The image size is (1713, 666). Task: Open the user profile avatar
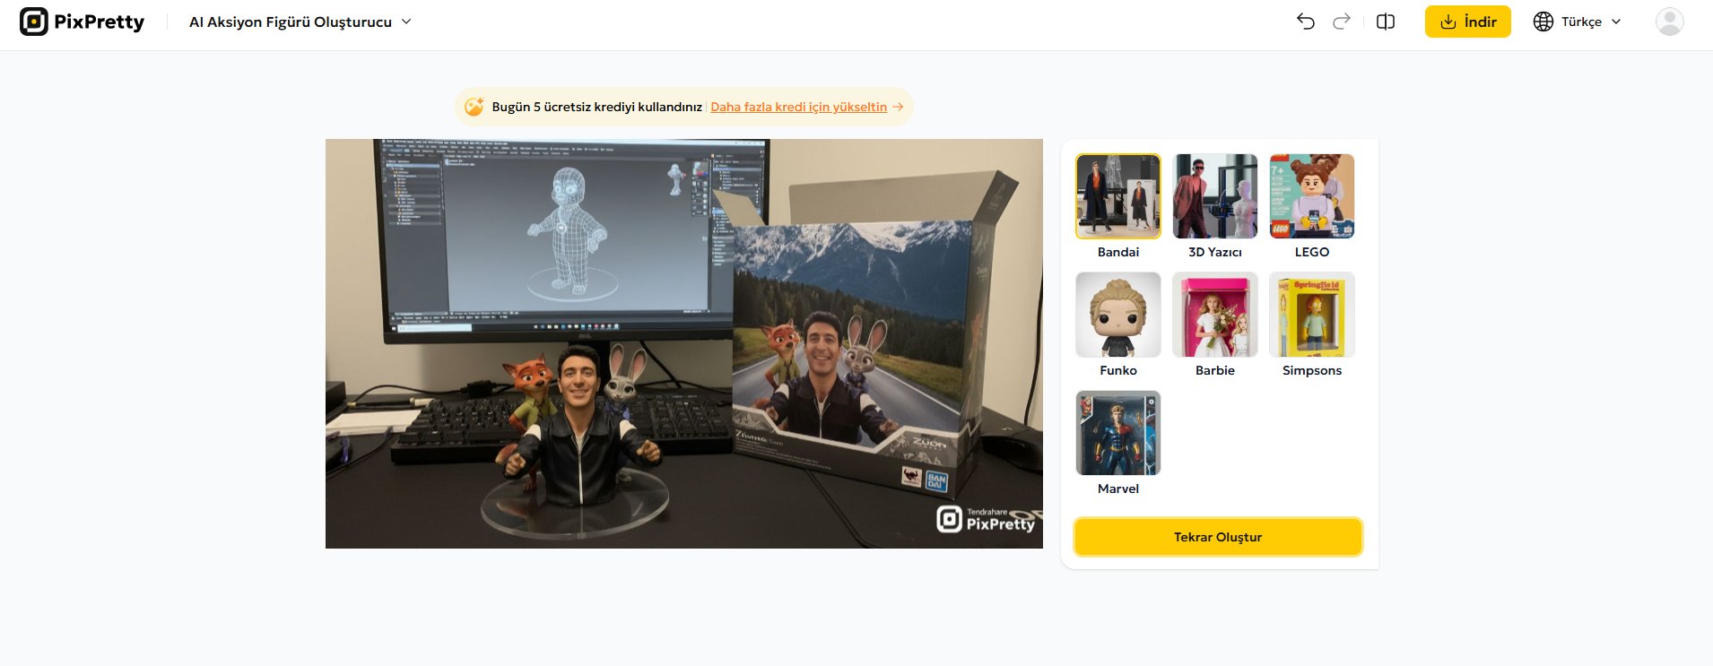[1669, 22]
